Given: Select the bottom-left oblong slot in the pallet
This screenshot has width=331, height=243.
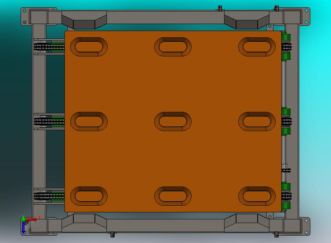Looking at the screenshot, I should (x=89, y=196).
